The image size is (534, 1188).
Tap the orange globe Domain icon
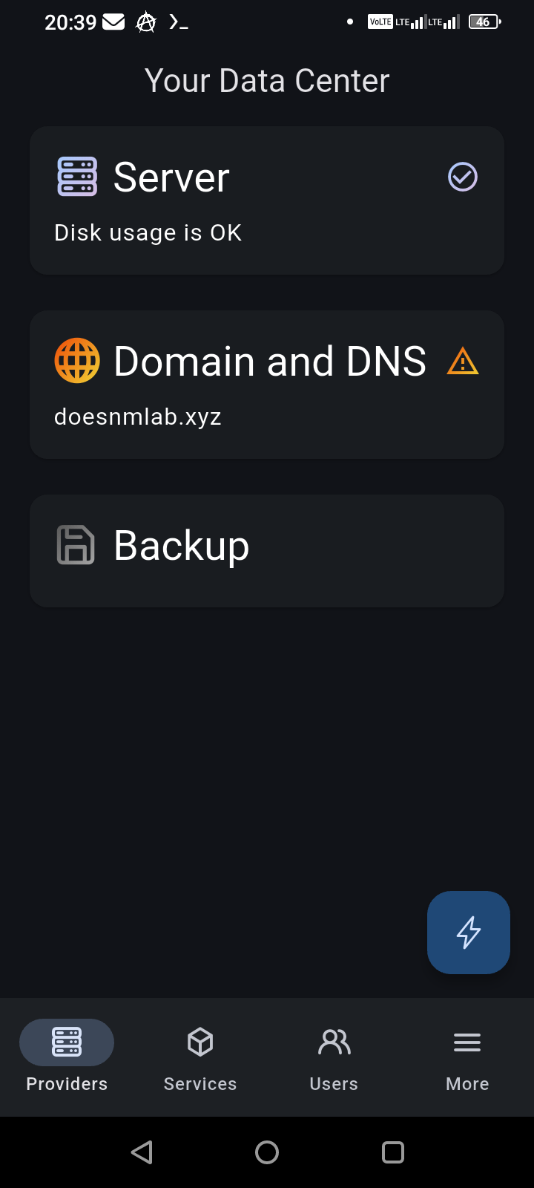point(77,361)
